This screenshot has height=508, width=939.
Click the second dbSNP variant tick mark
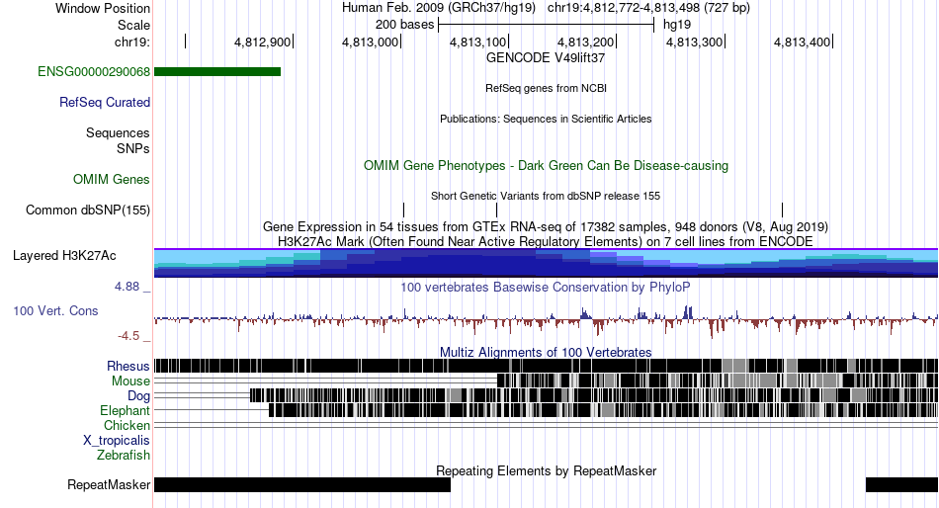pyautogui.click(x=496, y=210)
